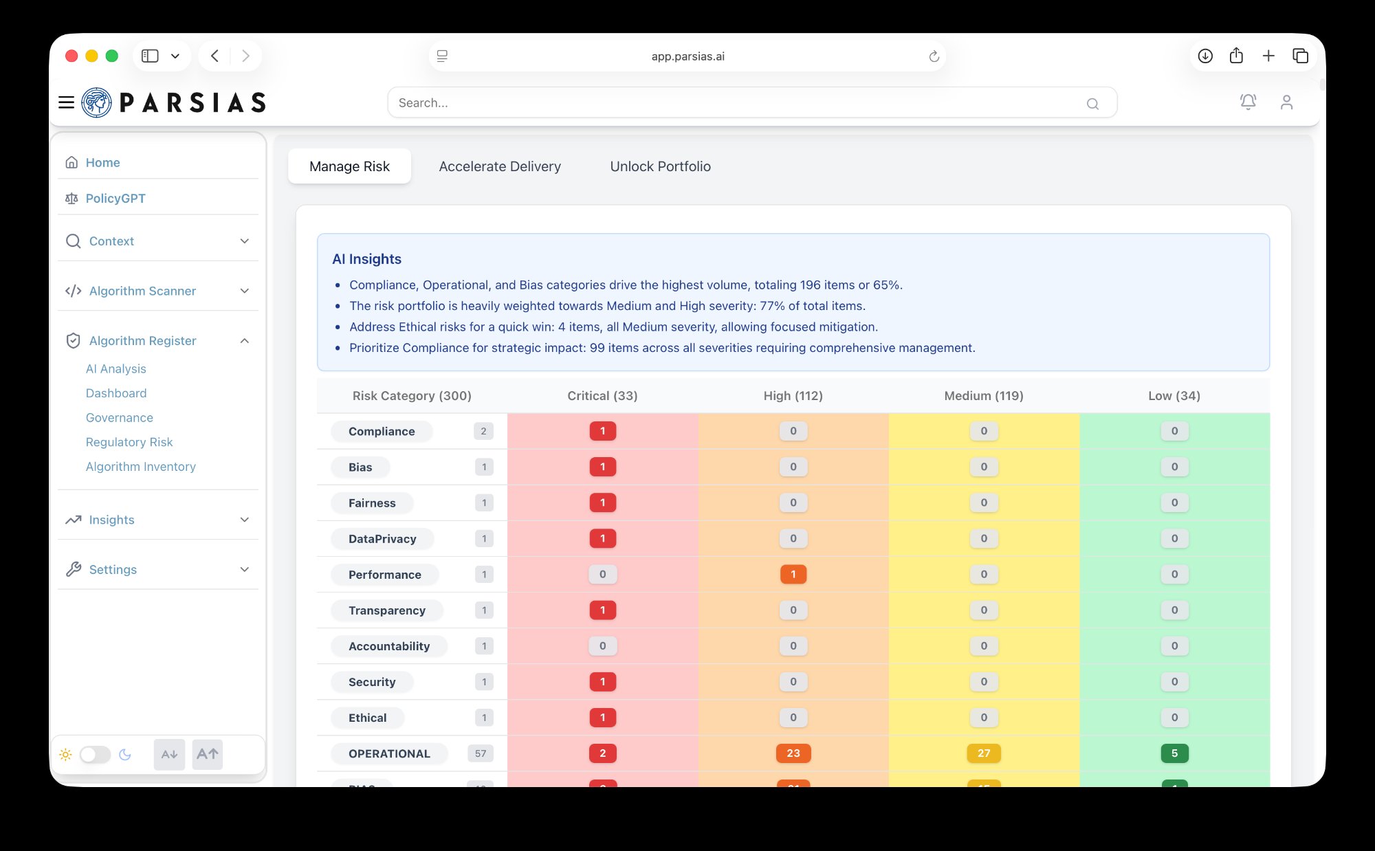Click the Parsias brain logo
This screenshot has height=851, width=1375.
coord(96,102)
